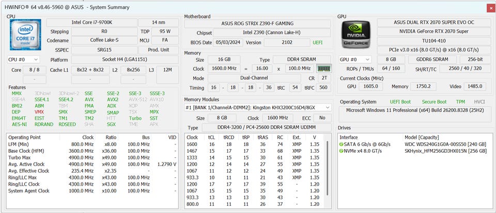Image resolution: width=496 pixels, height=213 pixels.
Task: Click the NVIDIA GeForce RTX 2070 Super field
Action: click(x=434, y=31)
